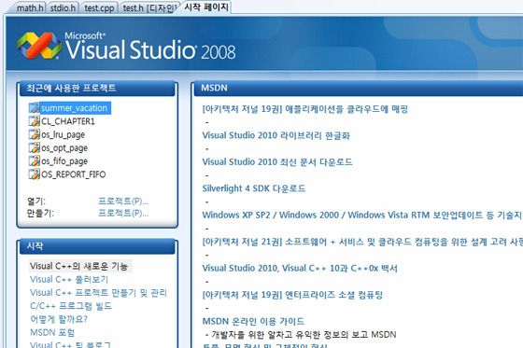The image size is (523, 348).
Task: Click the OS_REPORT_FIFO project icon
Action: 34,174
